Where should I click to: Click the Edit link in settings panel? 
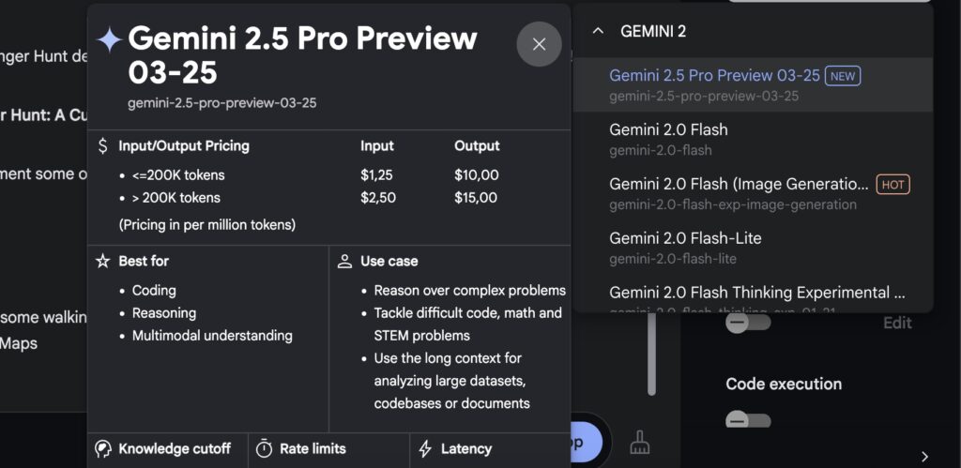897,323
